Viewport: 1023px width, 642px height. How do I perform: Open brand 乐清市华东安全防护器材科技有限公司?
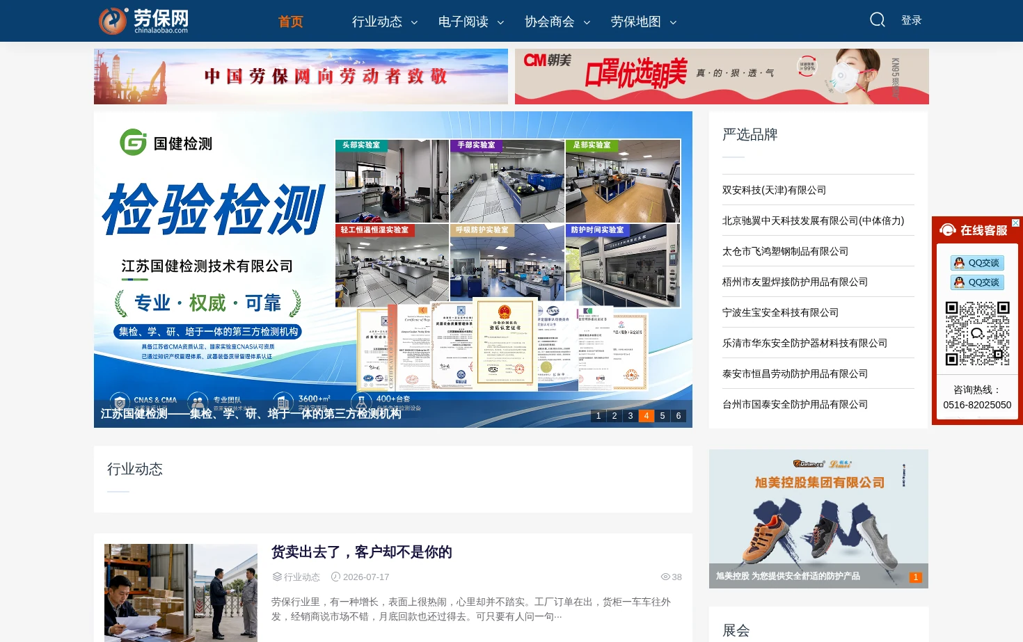[804, 343]
